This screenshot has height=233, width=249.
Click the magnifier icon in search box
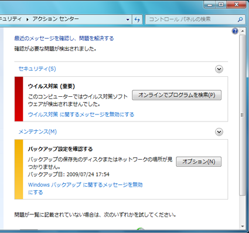pyautogui.click(x=240, y=19)
